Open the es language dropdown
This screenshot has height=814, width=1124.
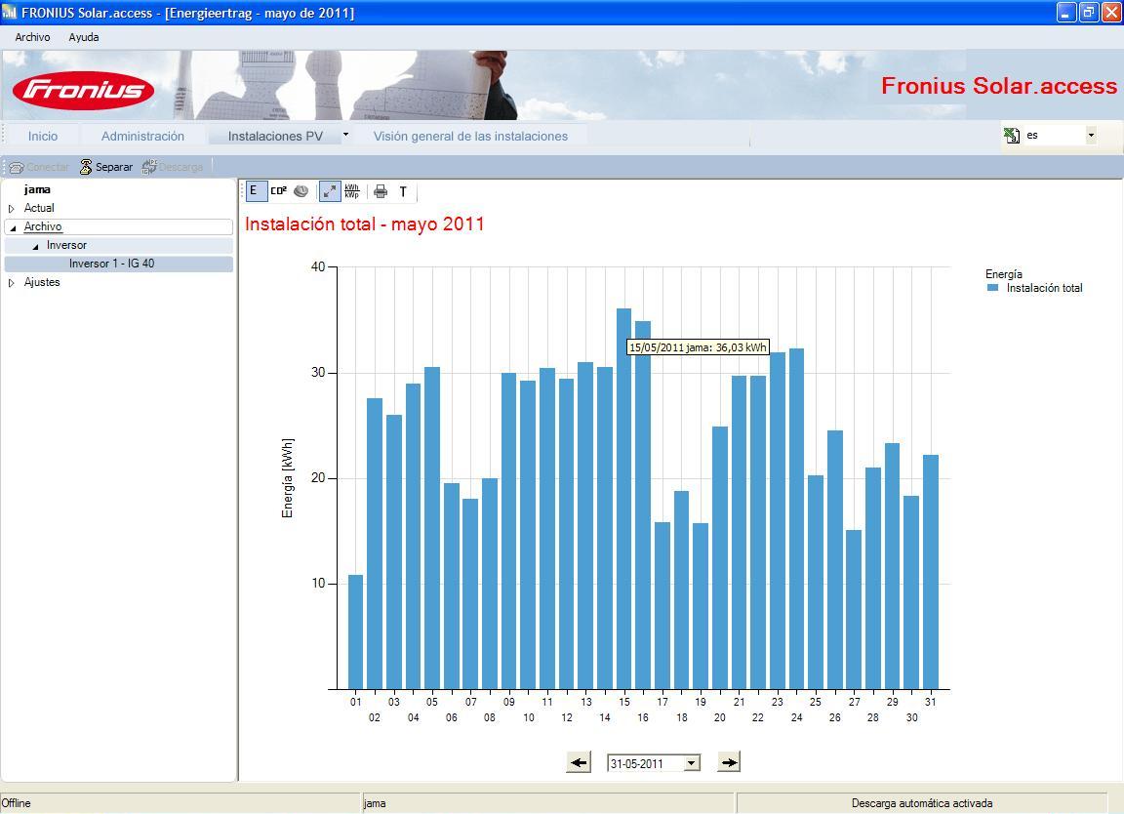coord(1091,135)
